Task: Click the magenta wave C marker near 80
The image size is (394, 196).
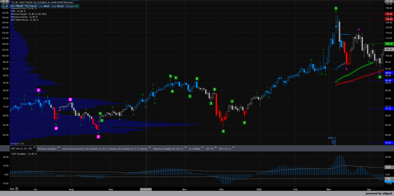Action: pyautogui.click(x=38, y=90)
